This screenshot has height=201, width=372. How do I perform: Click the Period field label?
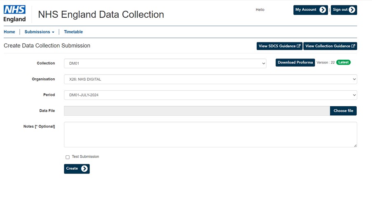(49, 95)
